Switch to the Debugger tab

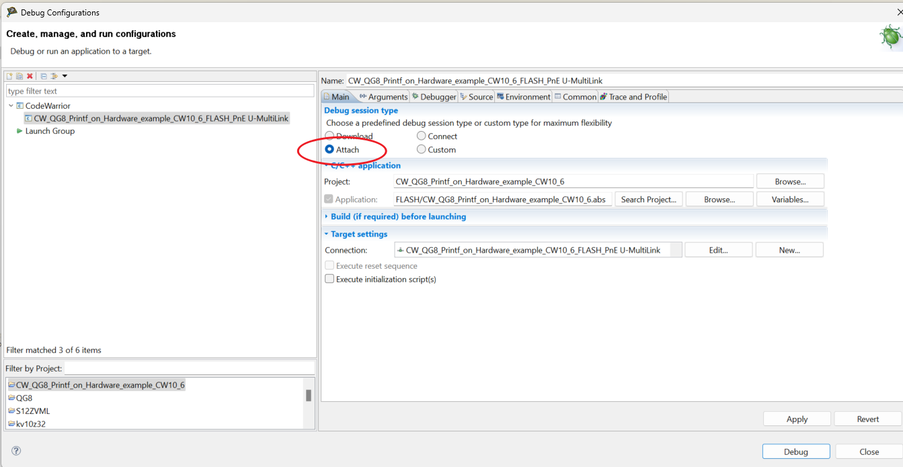coord(434,97)
